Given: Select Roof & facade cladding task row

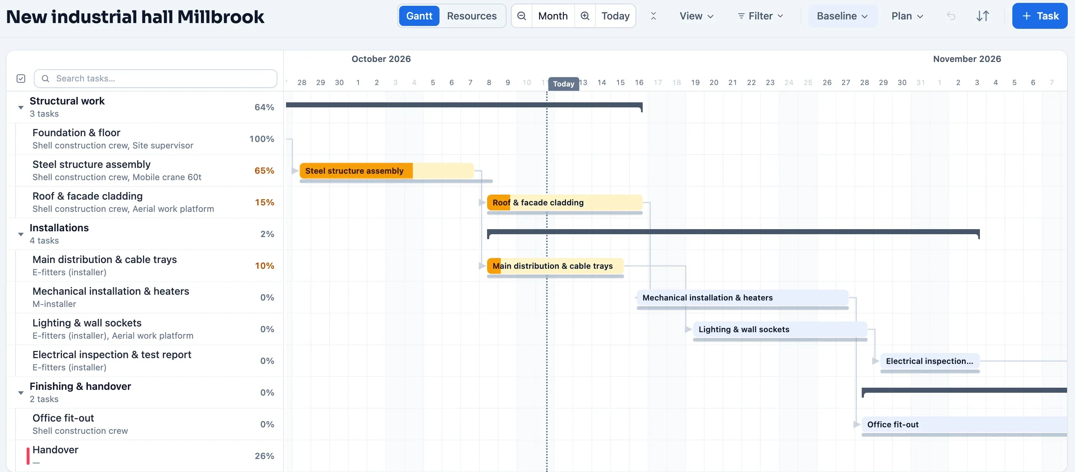Looking at the screenshot, I should tap(145, 202).
